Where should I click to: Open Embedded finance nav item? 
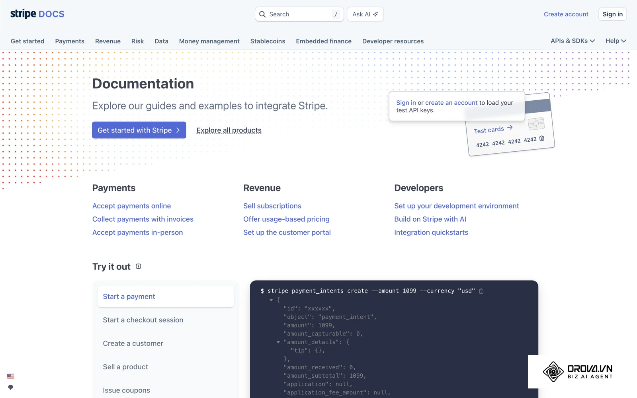(324, 41)
